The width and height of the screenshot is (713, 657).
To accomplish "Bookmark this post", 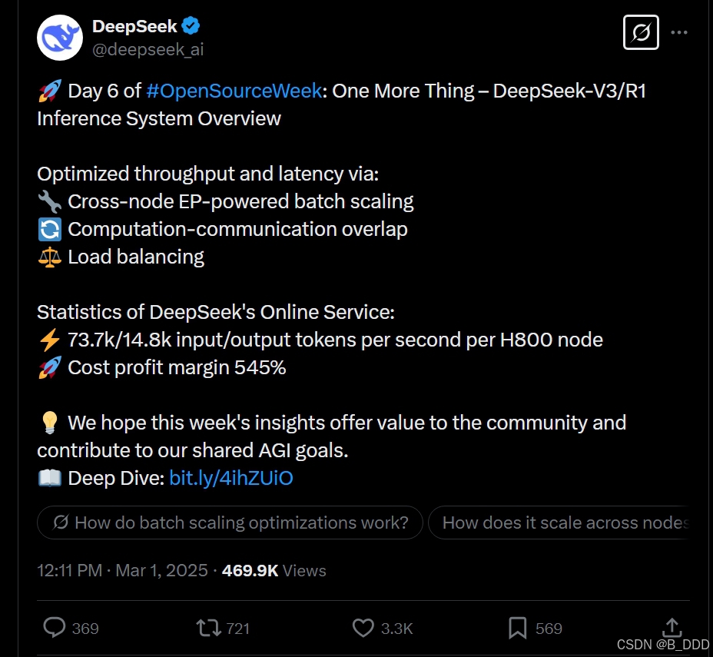I will [x=518, y=628].
